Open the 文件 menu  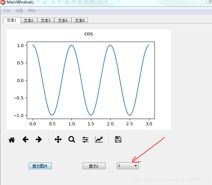point(7,10)
